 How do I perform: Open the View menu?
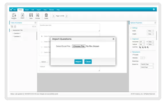pyautogui.click(x=45, y=10)
